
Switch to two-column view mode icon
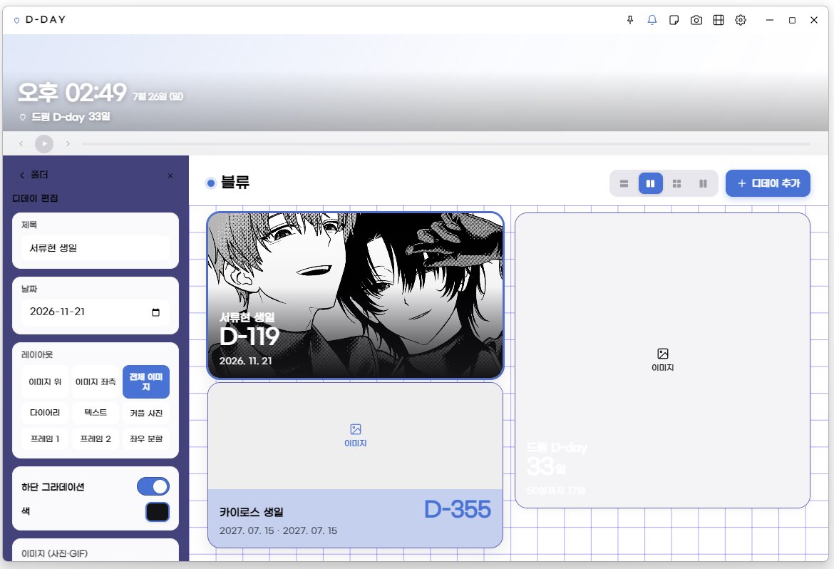point(651,184)
